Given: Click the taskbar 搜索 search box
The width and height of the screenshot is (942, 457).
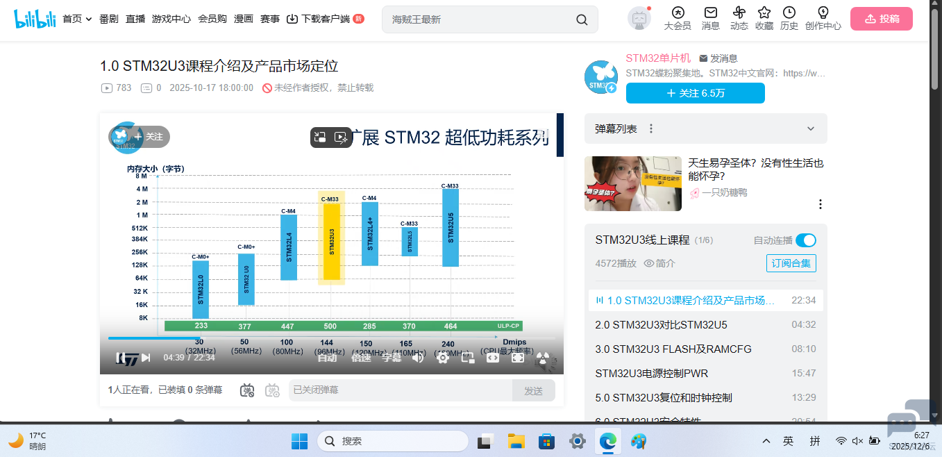Looking at the screenshot, I should click(x=393, y=441).
